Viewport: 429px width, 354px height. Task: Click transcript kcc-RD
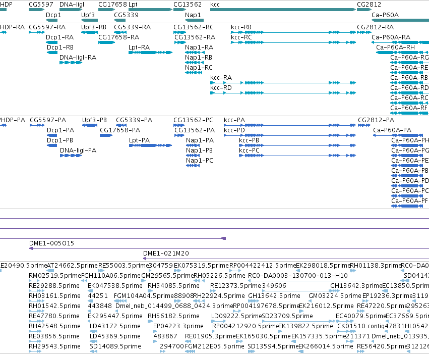[221, 88]
